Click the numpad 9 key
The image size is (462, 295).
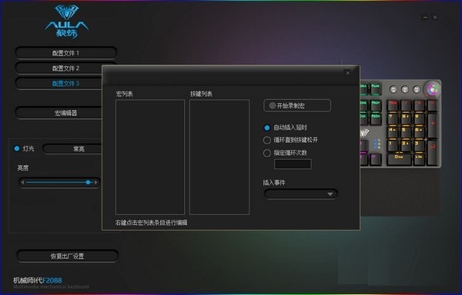tap(419, 119)
